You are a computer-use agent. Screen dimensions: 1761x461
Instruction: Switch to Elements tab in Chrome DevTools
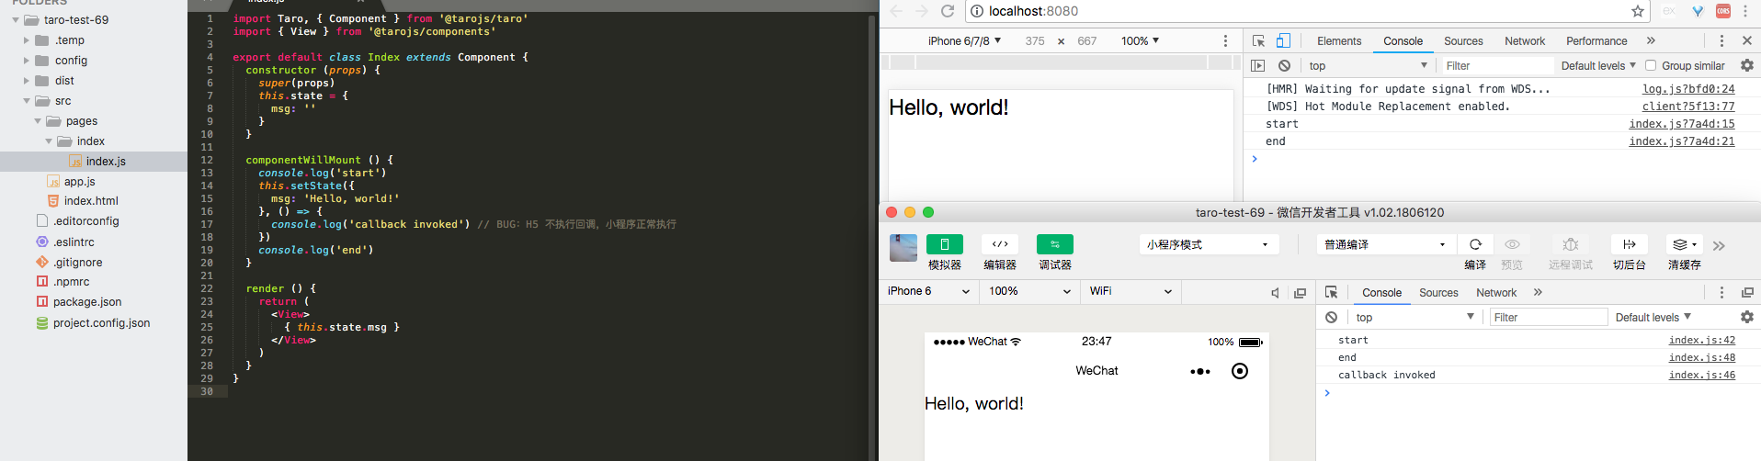(1339, 40)
